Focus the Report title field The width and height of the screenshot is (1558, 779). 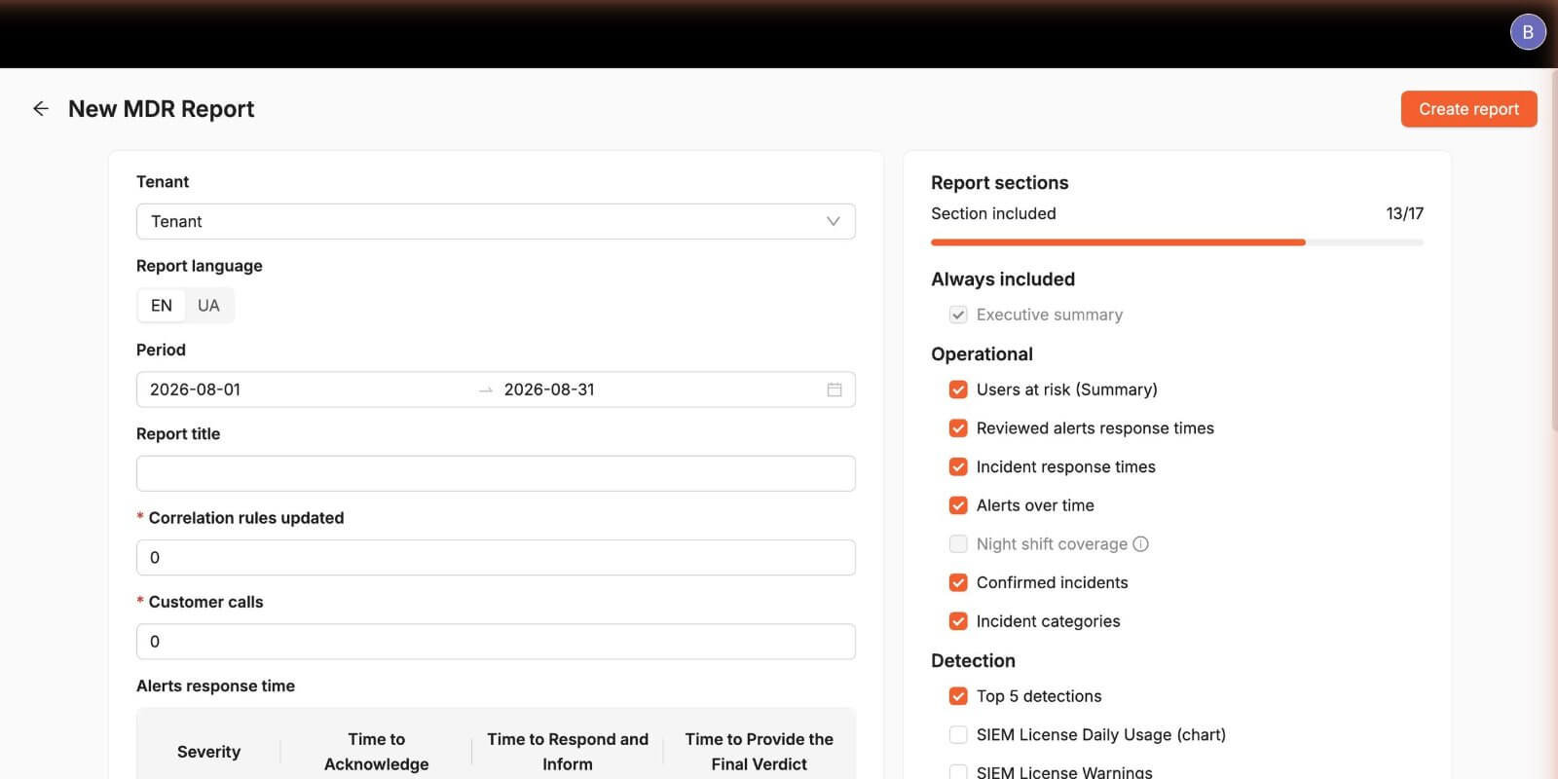pos(496,473)
